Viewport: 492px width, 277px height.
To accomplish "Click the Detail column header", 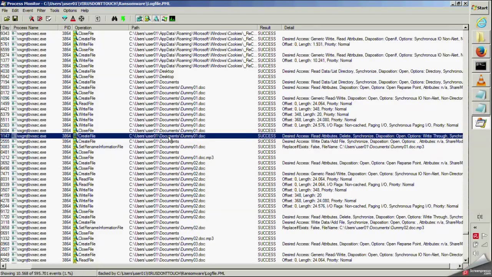I will (x=372, y=28).
